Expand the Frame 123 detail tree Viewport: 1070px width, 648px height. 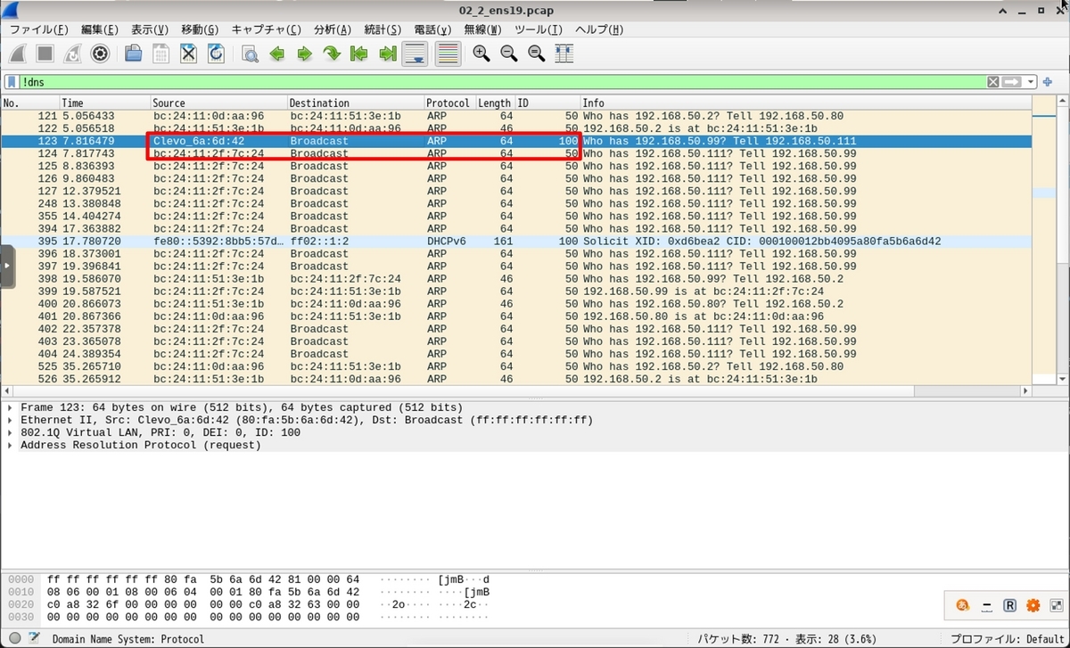pyautogui.click(x=10, y=407)
